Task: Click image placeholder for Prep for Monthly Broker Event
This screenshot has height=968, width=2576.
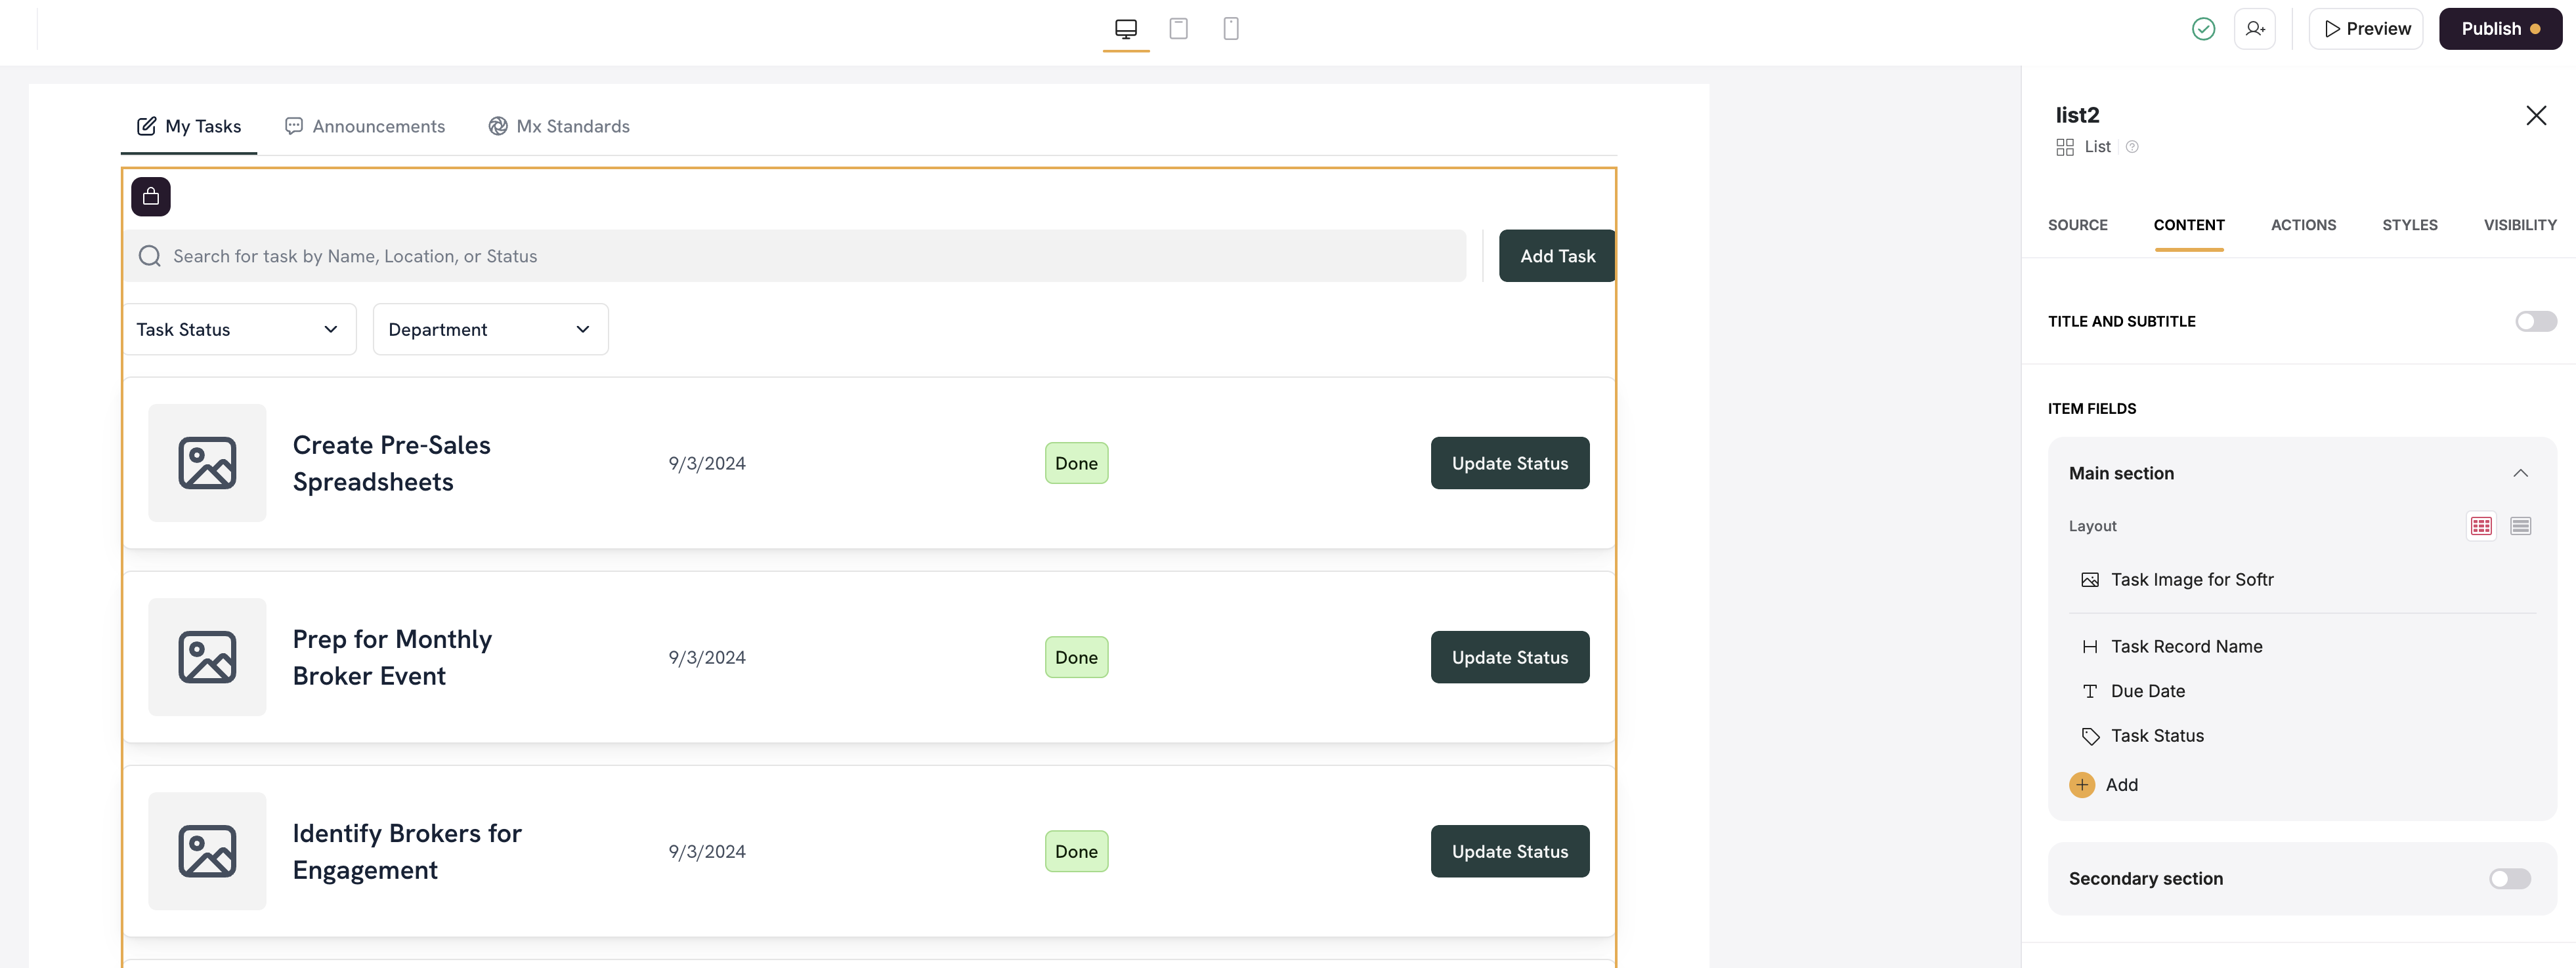Action: (x=207, y=657)
